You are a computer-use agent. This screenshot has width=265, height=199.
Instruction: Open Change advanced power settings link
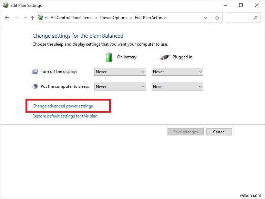63,106
